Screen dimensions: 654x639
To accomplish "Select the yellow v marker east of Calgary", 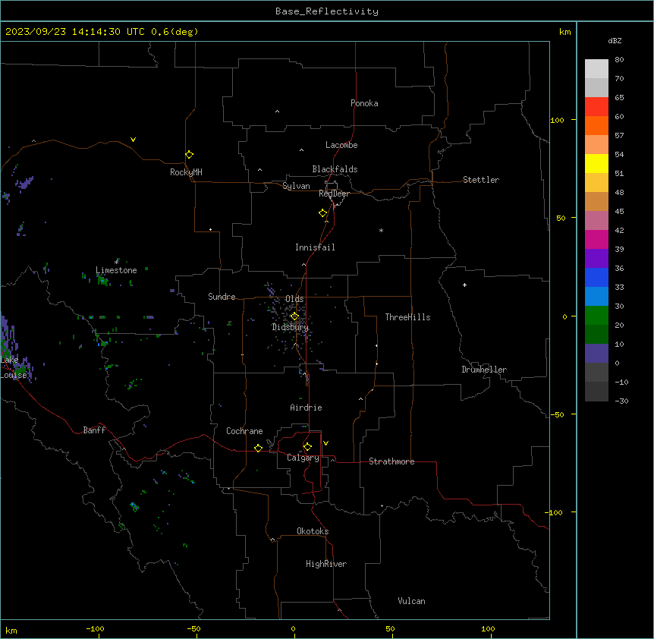I will coord(325,443).
